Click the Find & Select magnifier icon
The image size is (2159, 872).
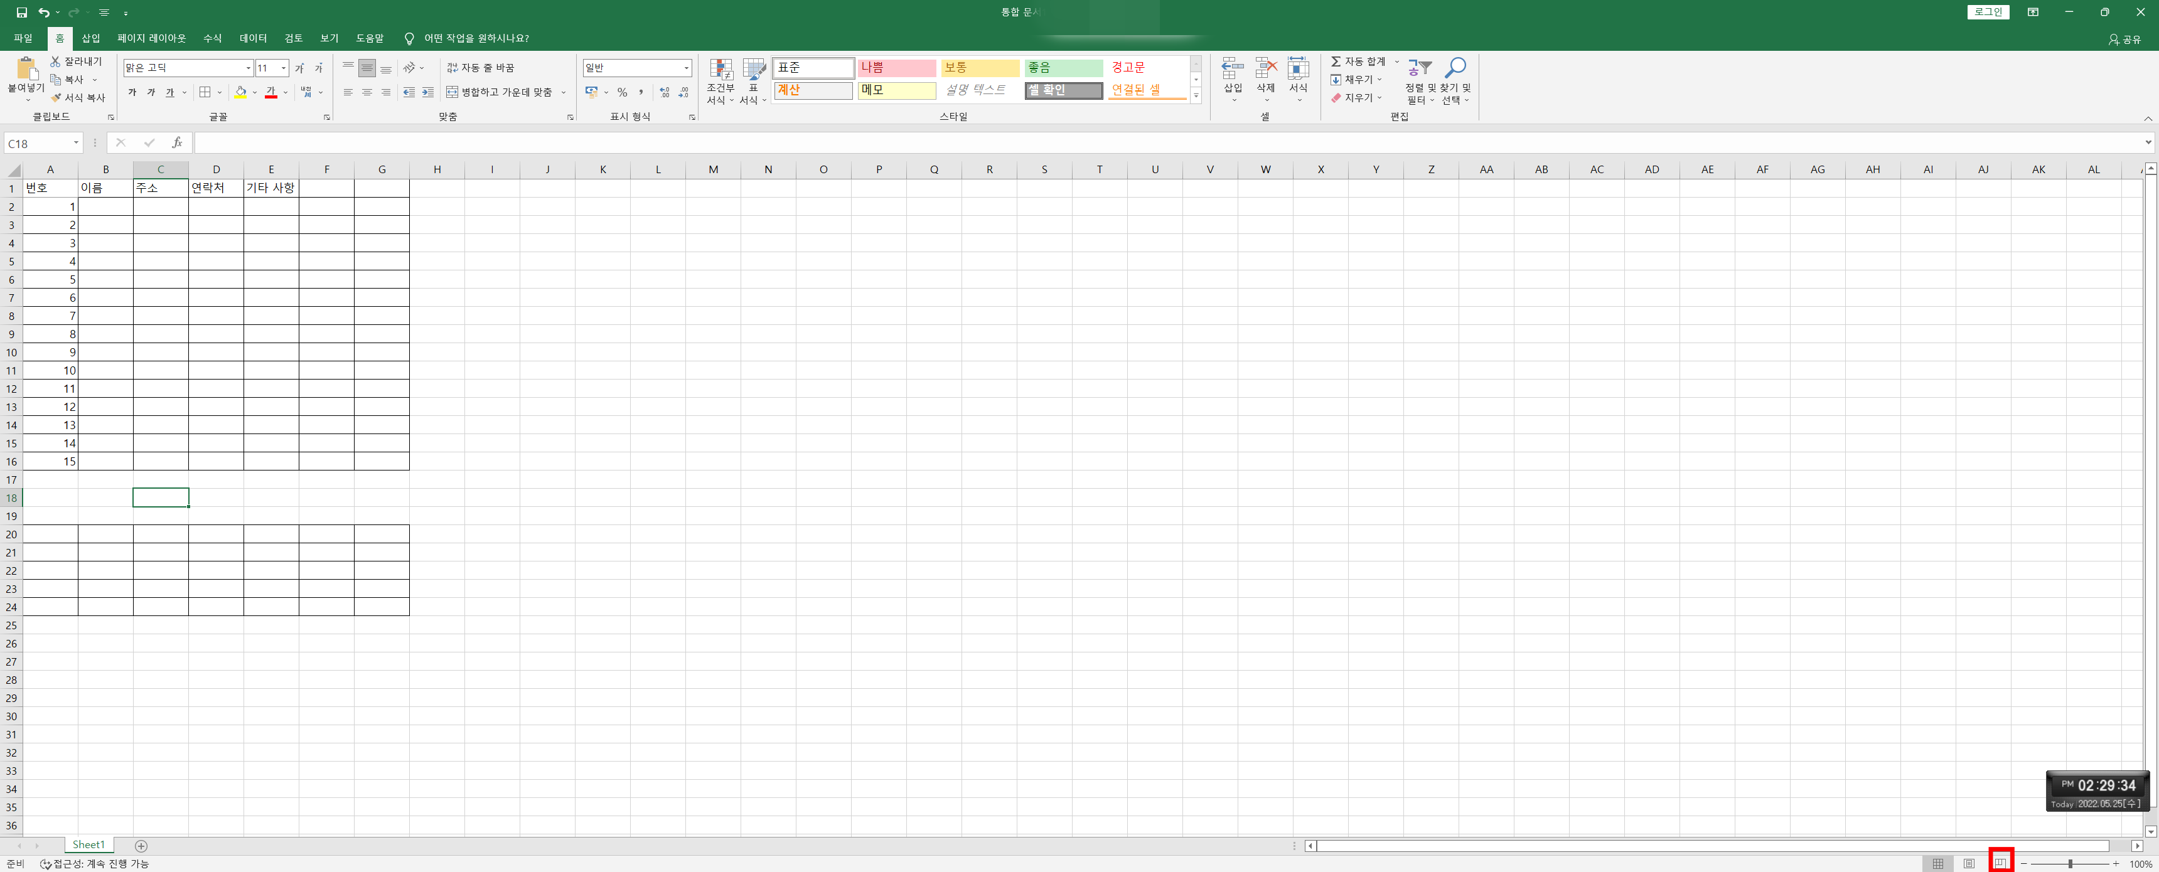tap(1456, 68)
